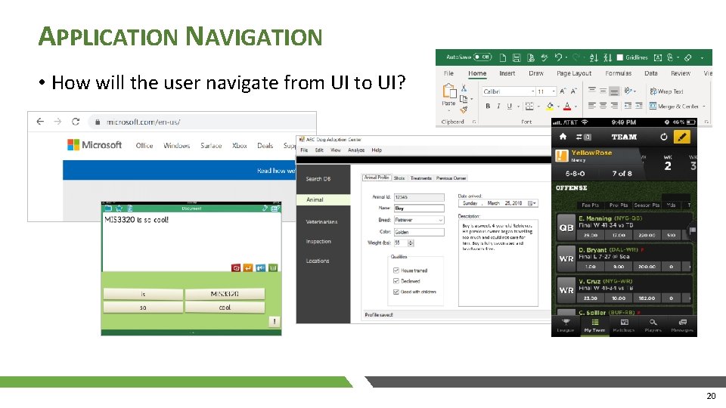
Task: Switch to the Treatments tab
Action: (421, 178)
